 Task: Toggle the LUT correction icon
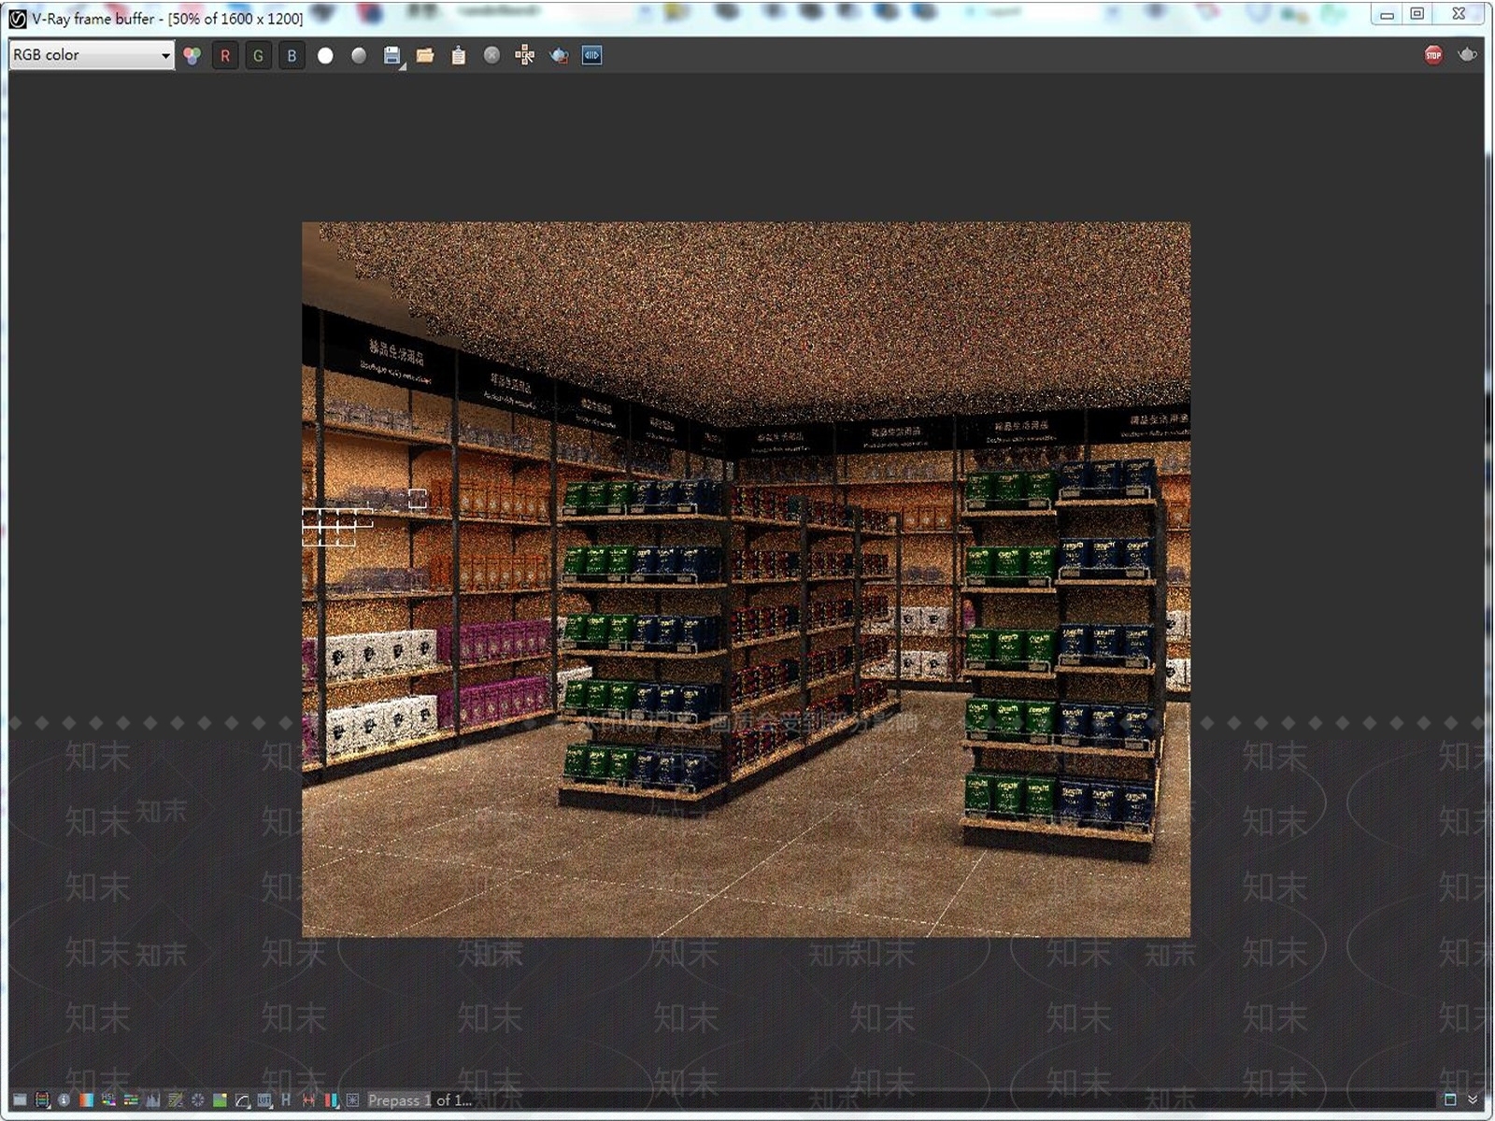(x=264, y=1100)
